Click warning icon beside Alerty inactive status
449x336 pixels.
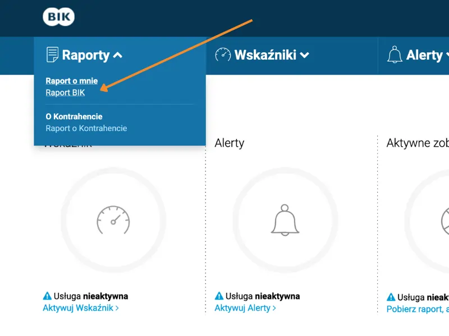[219, 296]
